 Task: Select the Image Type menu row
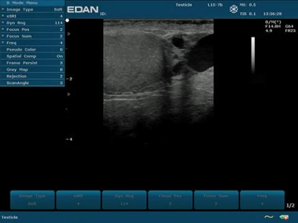pos(32,9)
